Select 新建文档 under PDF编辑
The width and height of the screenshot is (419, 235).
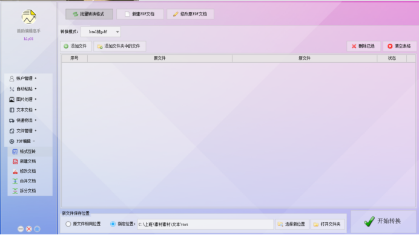(x=30, y=161)
